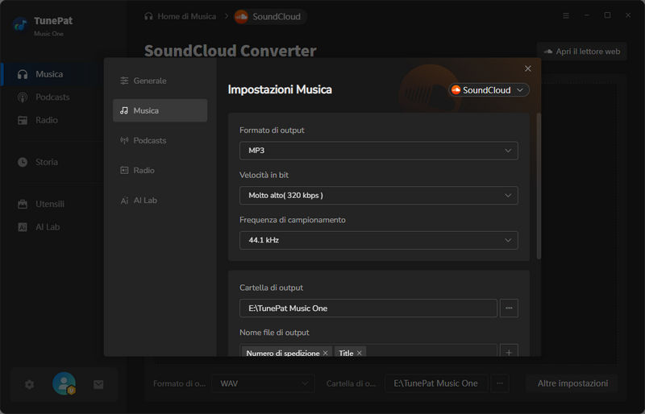This screenshot has height=414, width=645.
Task: Open the SoundCloud service selector
Action: [x=489, y=90]
